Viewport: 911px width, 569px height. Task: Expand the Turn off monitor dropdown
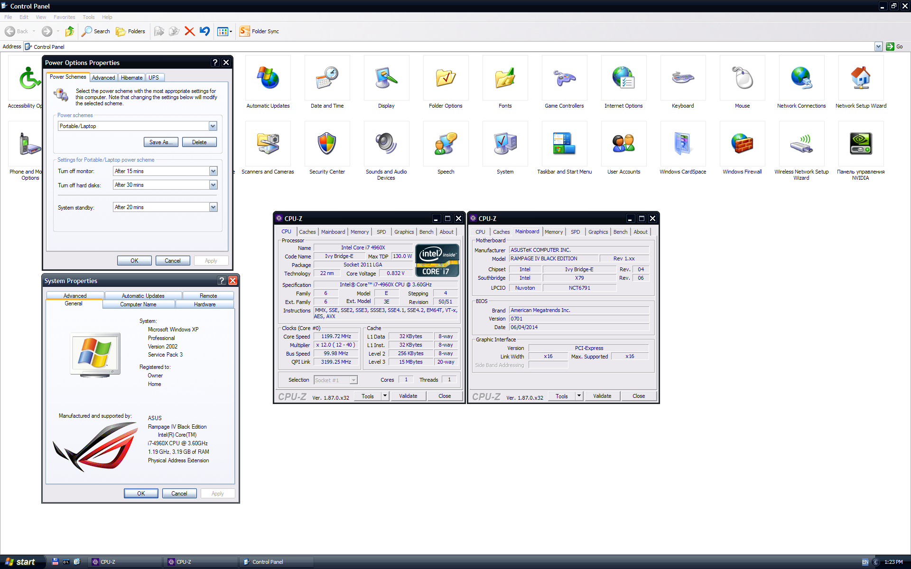[213, 171]
